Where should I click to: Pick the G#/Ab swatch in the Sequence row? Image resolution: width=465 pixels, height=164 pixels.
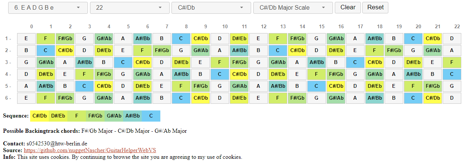114,116
